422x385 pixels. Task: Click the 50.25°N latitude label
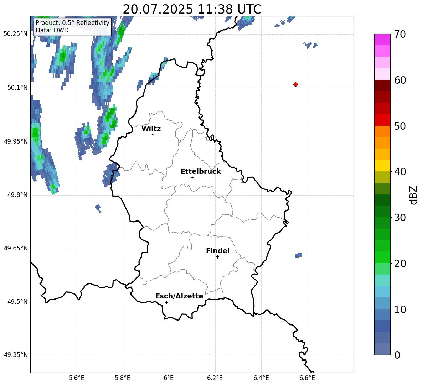point(16,34)
